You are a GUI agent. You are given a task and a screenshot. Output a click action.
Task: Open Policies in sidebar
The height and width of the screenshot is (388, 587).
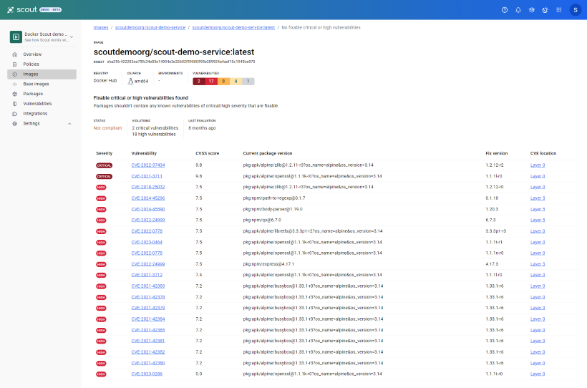coord(31,64)
